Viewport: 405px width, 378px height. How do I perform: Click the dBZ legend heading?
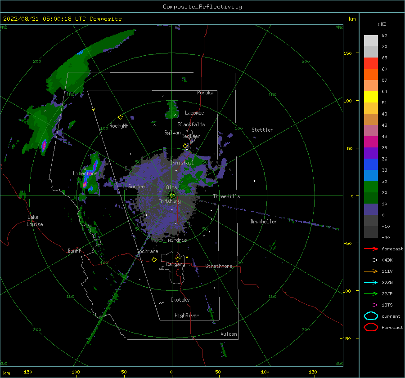click(382, 24)
